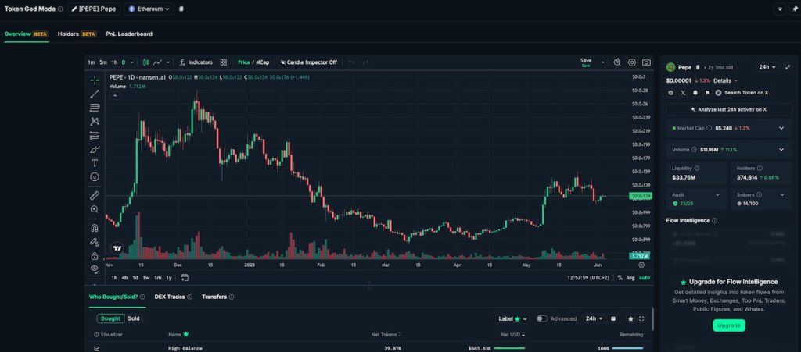Take a chart snapshot with camera icon
The image size is (801, 352).
pos(647,62)
